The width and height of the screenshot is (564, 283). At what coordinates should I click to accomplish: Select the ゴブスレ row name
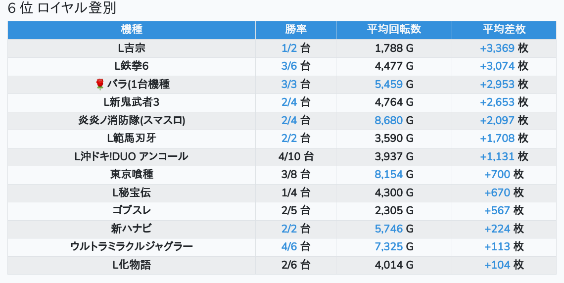(132, 211)
